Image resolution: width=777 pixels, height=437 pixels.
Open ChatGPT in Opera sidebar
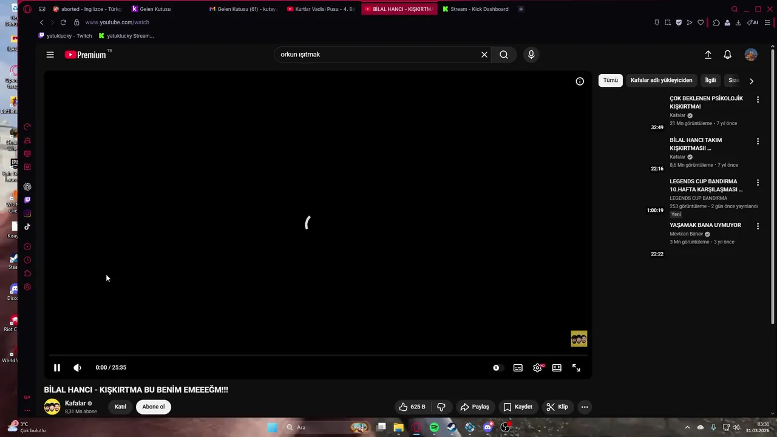[27, 187]
